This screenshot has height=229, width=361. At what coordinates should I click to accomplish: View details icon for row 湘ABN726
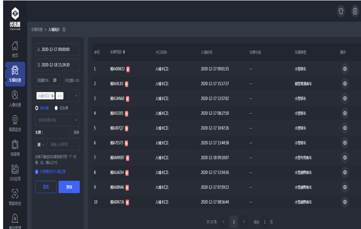tap(345, 202)
